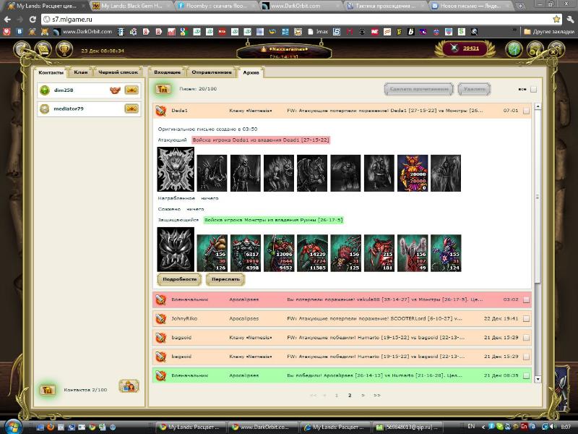The width and height of the screenshot is (578, 434).
Task: Click the message list scrollbar up arrow
Action: click(538, 106)
